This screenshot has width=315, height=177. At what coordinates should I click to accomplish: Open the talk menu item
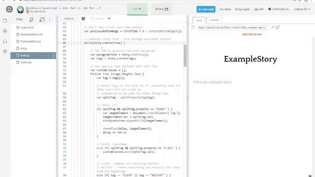pyautogui.click(x=259, y=9)
